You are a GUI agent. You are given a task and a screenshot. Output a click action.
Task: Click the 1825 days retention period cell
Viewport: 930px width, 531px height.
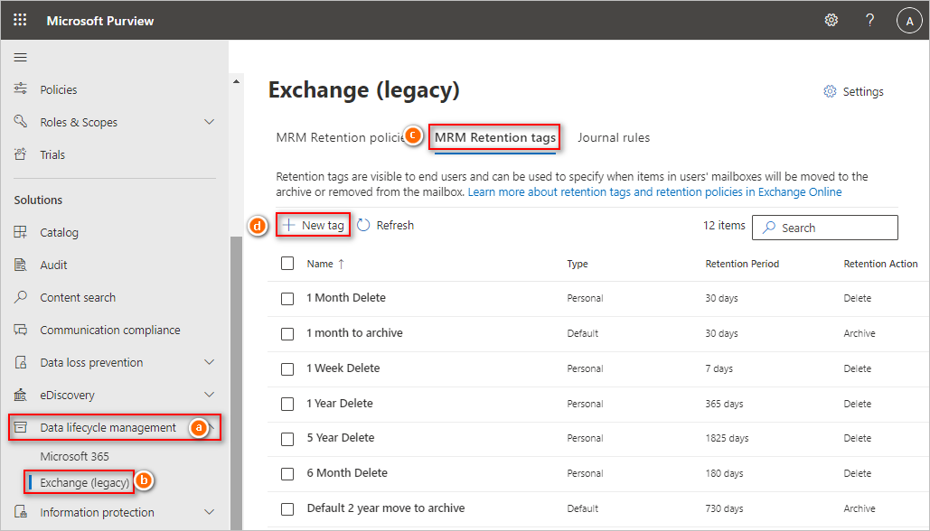coord(727,438)
